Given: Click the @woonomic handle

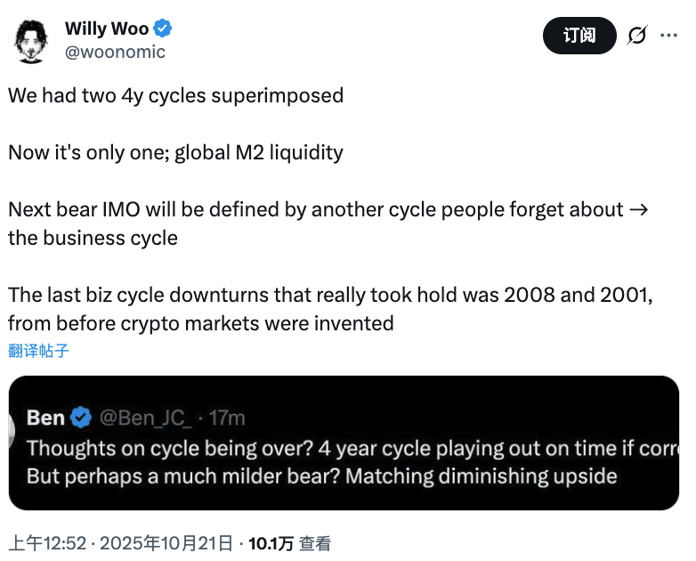Looking at the screenshot, I should [x=115, y=52].
